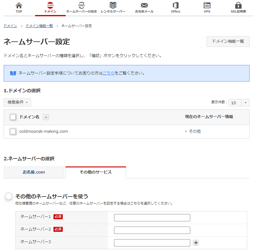Click the TOP home icon
This screenshot has width=253, height=252.
coord(19,6)
